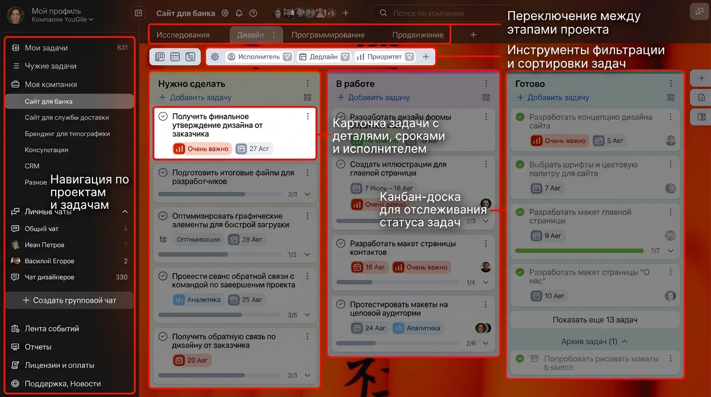Uncheck Разработать концепцию дизайна сайта task
The image size is (711, 397).
tap(520, 117)
